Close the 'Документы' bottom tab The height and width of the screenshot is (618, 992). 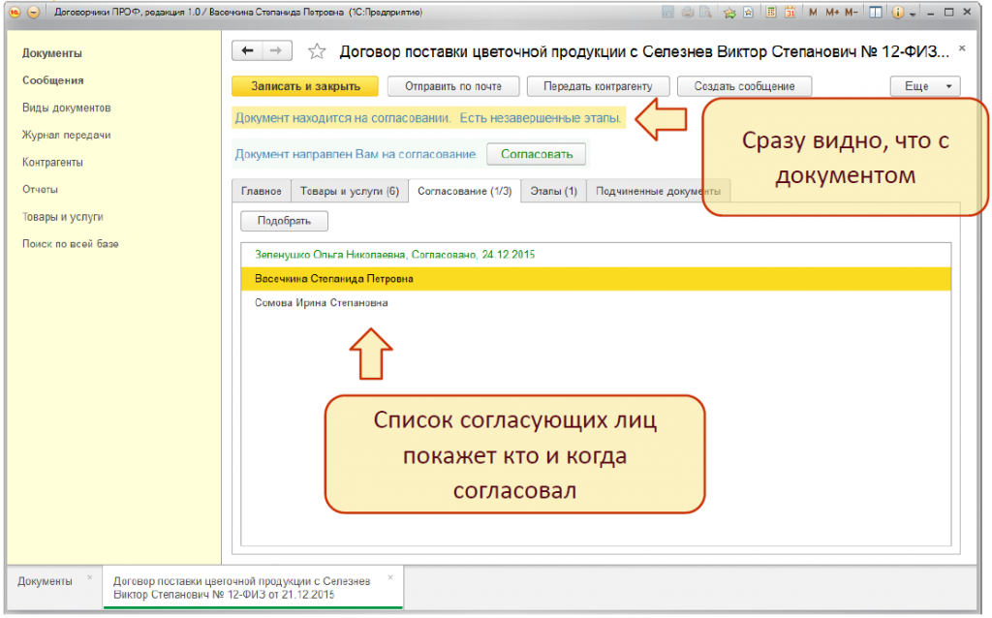click(89, 577)
